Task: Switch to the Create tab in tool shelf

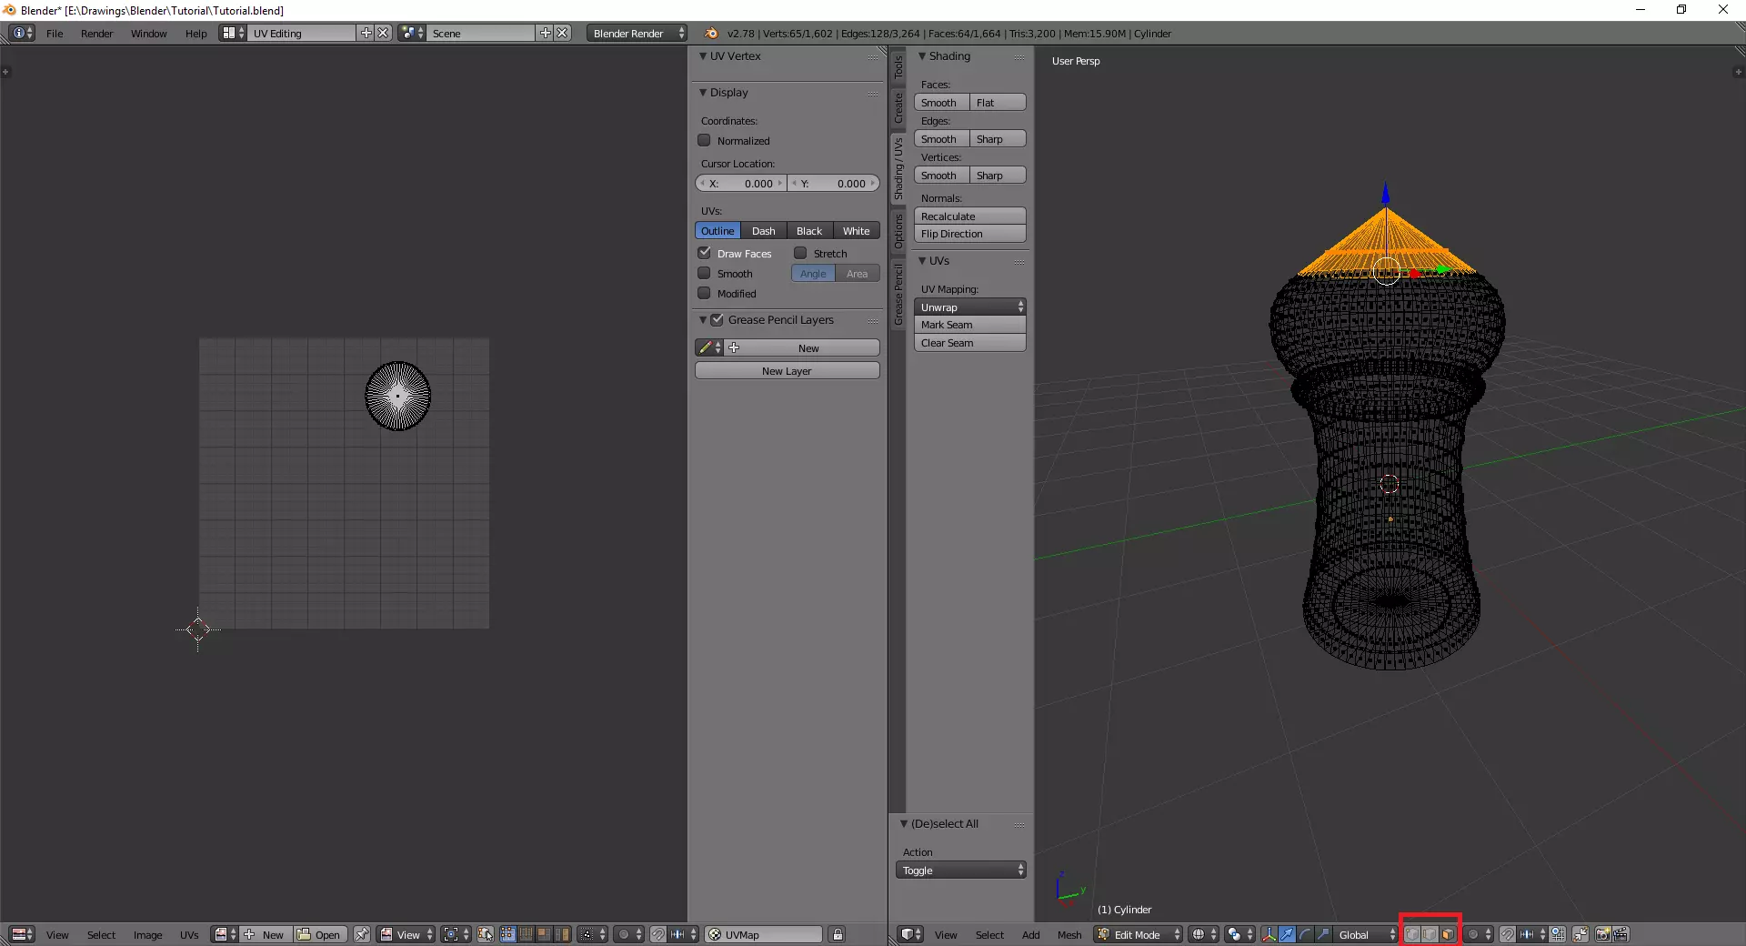Action: point(898,107)
